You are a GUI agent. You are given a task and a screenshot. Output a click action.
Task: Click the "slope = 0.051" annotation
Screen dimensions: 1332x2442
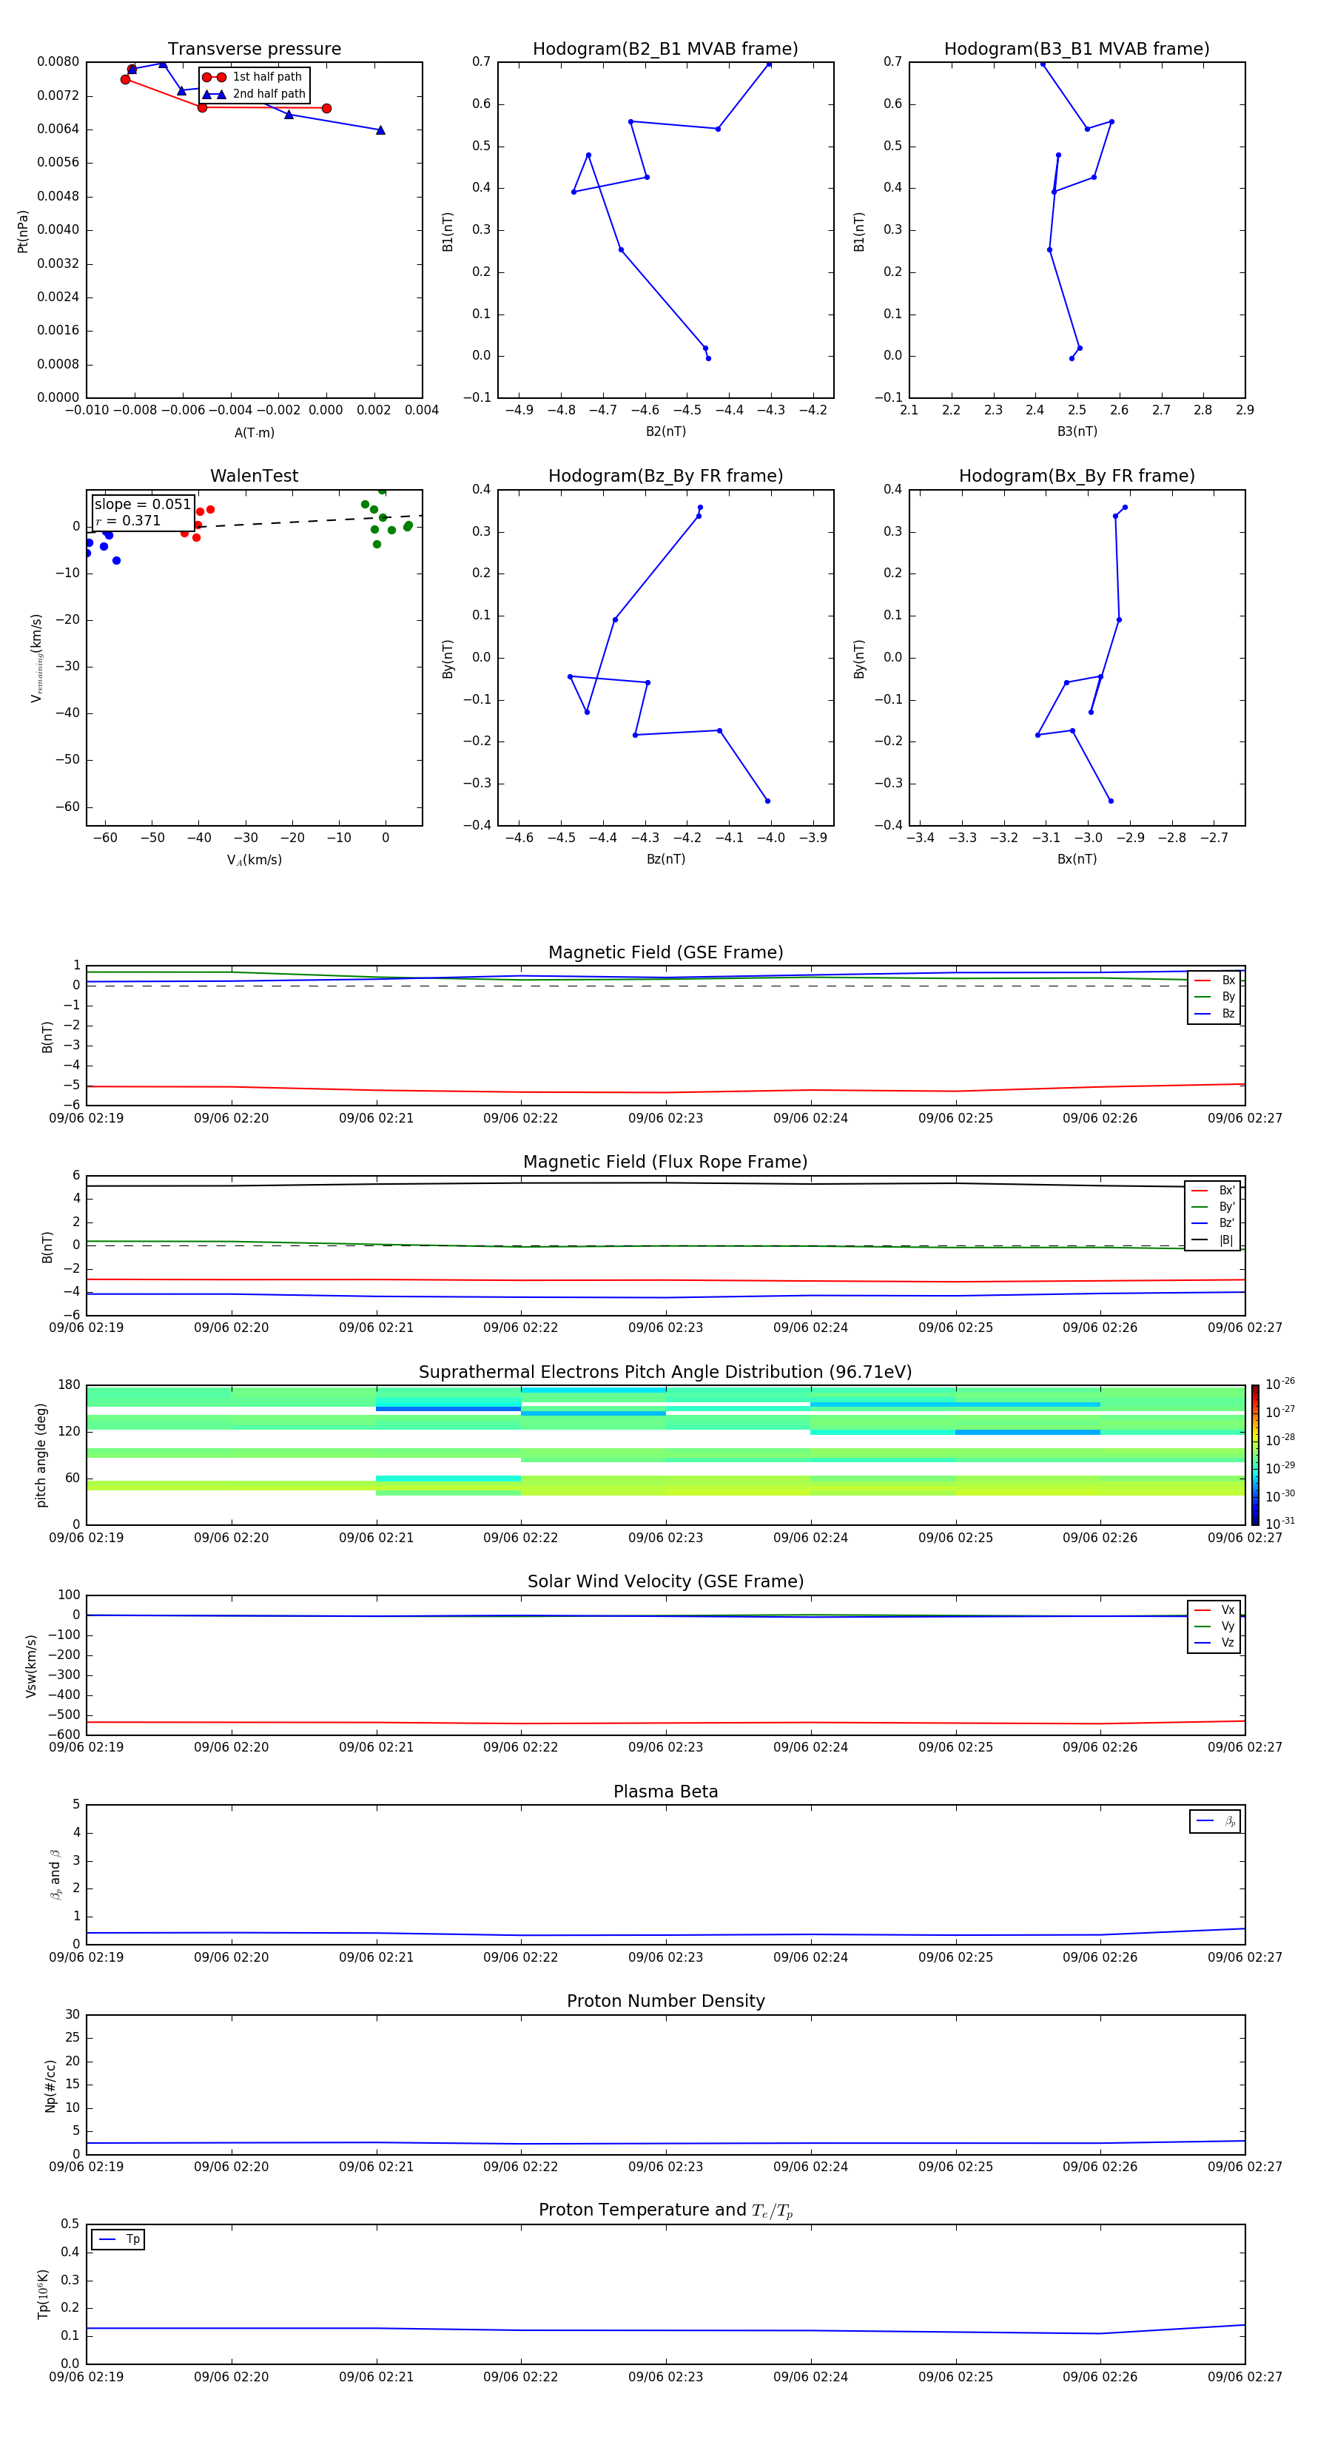(143, 505)
